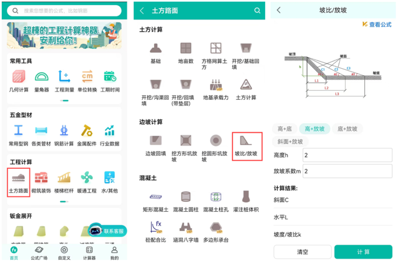398x264 pixels.
Task: Open the 钢筋计算 rebar calculation icon
Action: [64, 131]
